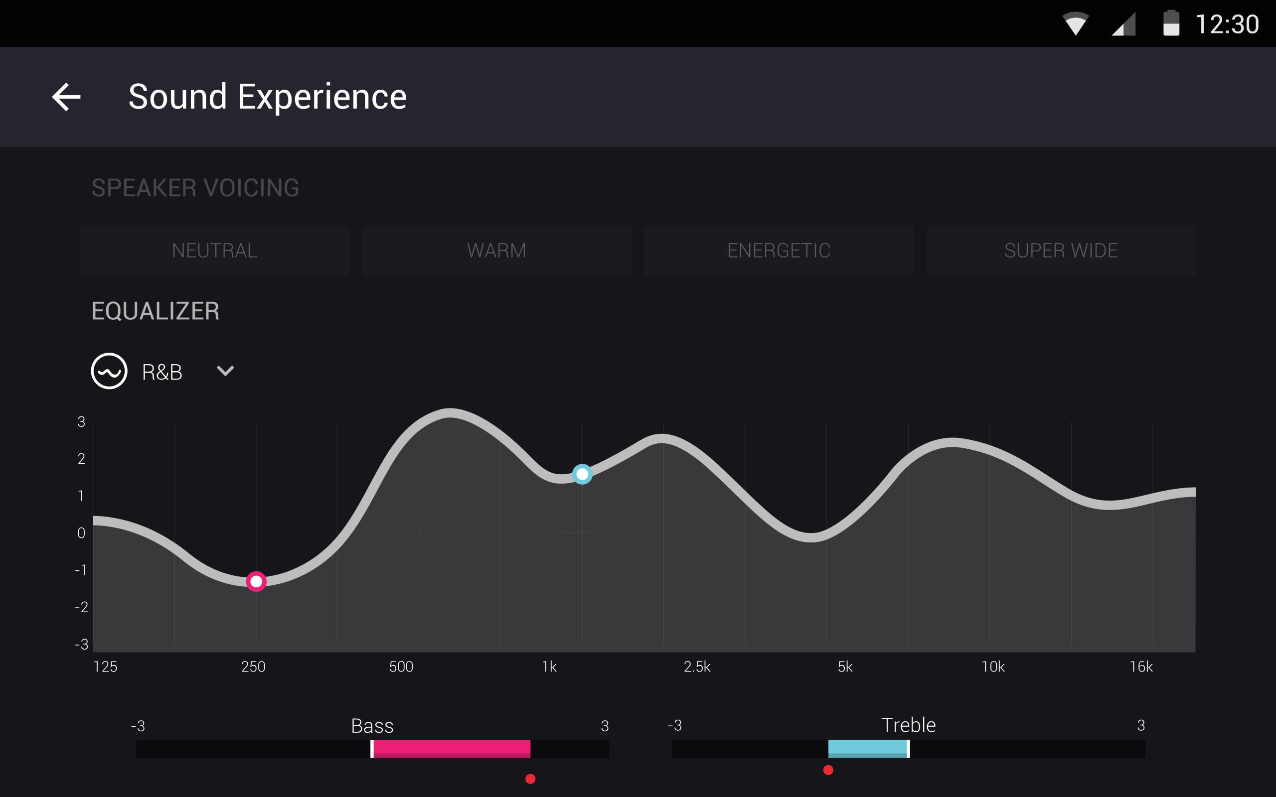
Task: Choose the SUPER WIDE speaker voicing
Action: 1061,251
